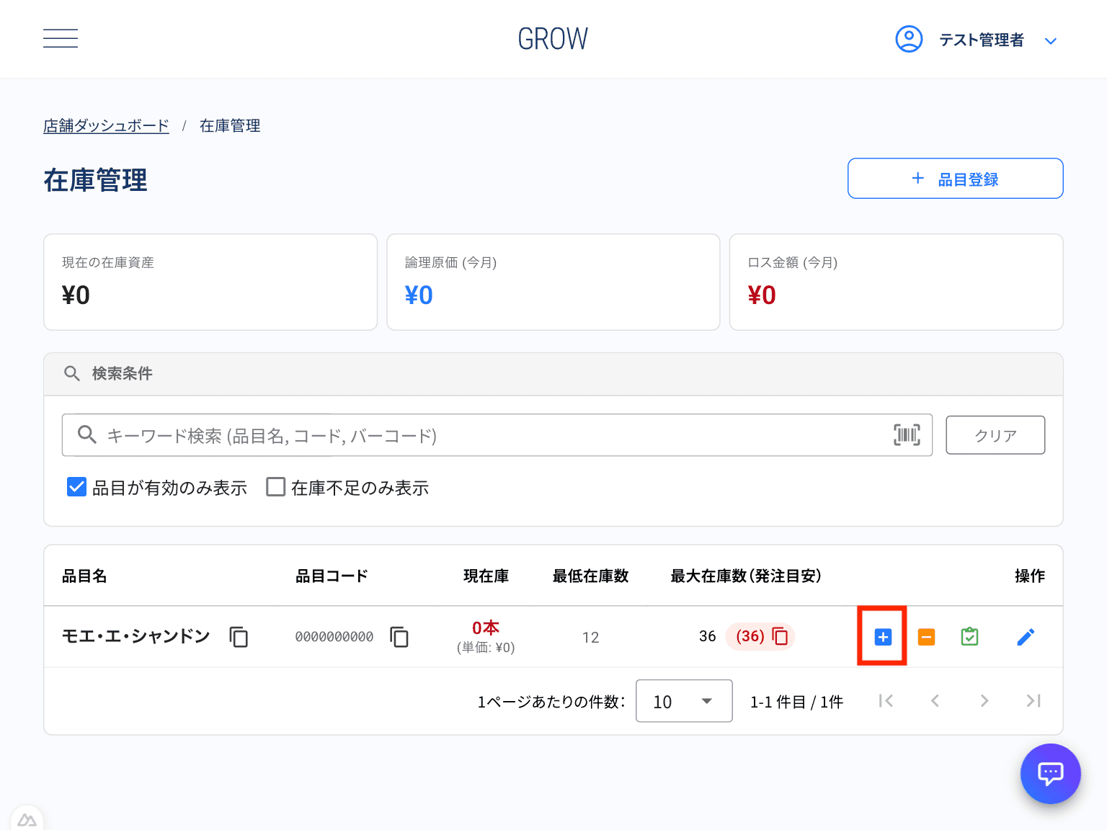Click the user profile avatar icon
This screenshot has width=1107, height=830.
(909, 40)
